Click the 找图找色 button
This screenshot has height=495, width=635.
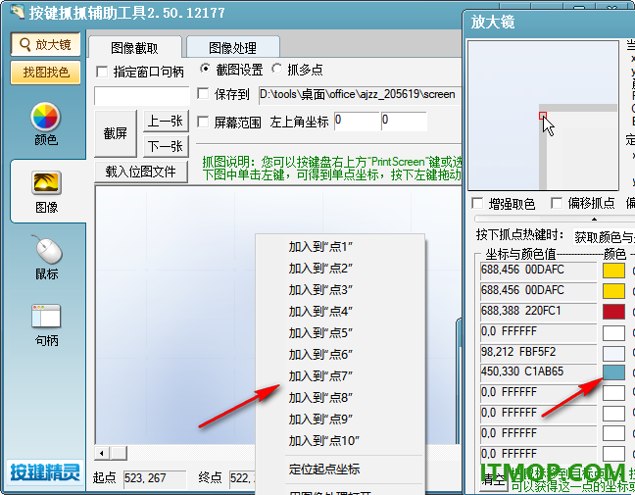(45, 73)
